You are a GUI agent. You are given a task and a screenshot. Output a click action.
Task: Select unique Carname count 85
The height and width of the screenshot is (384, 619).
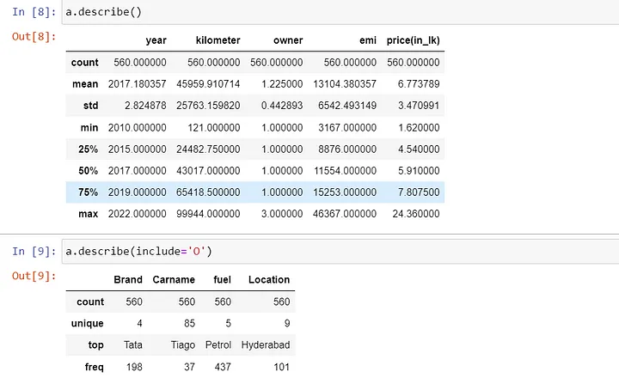(189, 324)
